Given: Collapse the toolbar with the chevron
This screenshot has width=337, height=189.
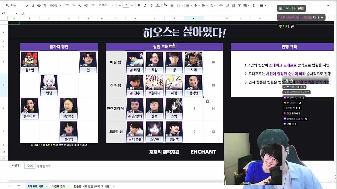Looking at the screenshot, I should 328,5.
